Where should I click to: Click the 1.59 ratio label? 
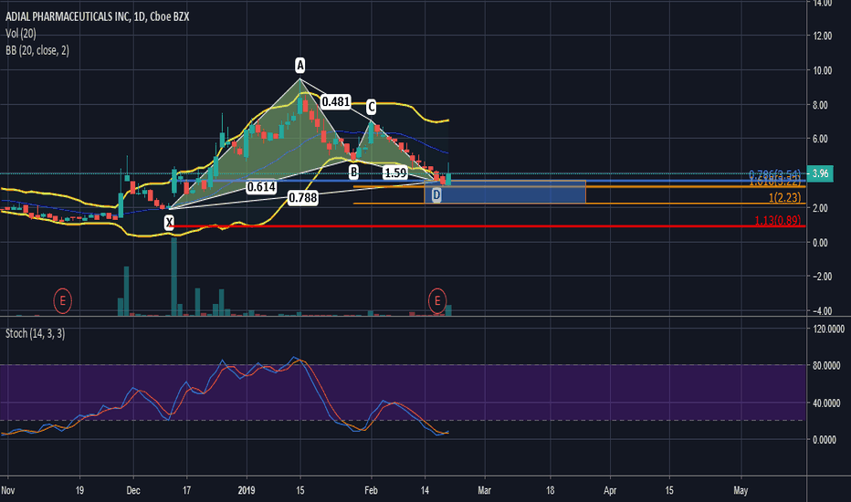tap(395, 173)
